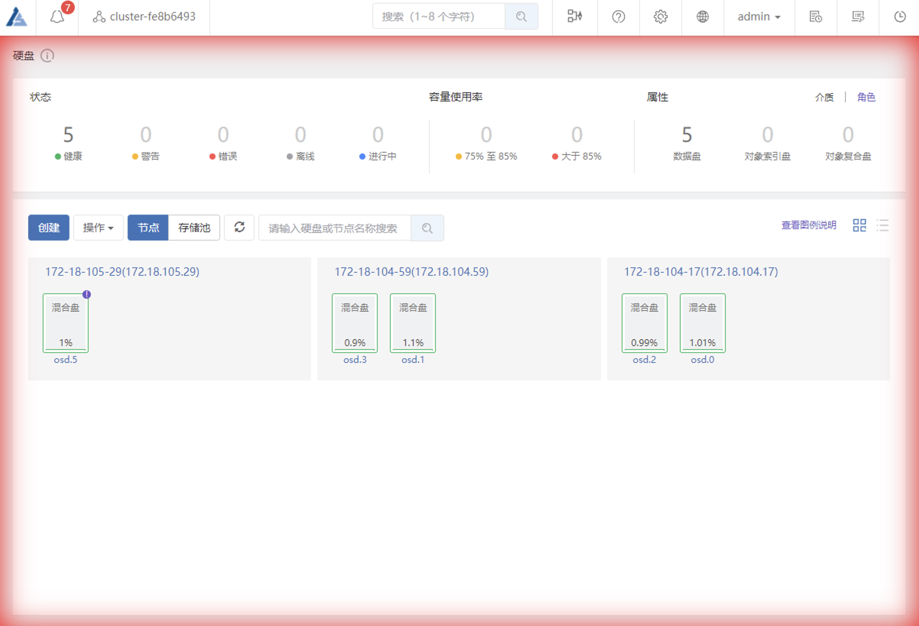Click the help question mark icon
The width and height of the screenshot is (919, 626).
pos(618,17)
